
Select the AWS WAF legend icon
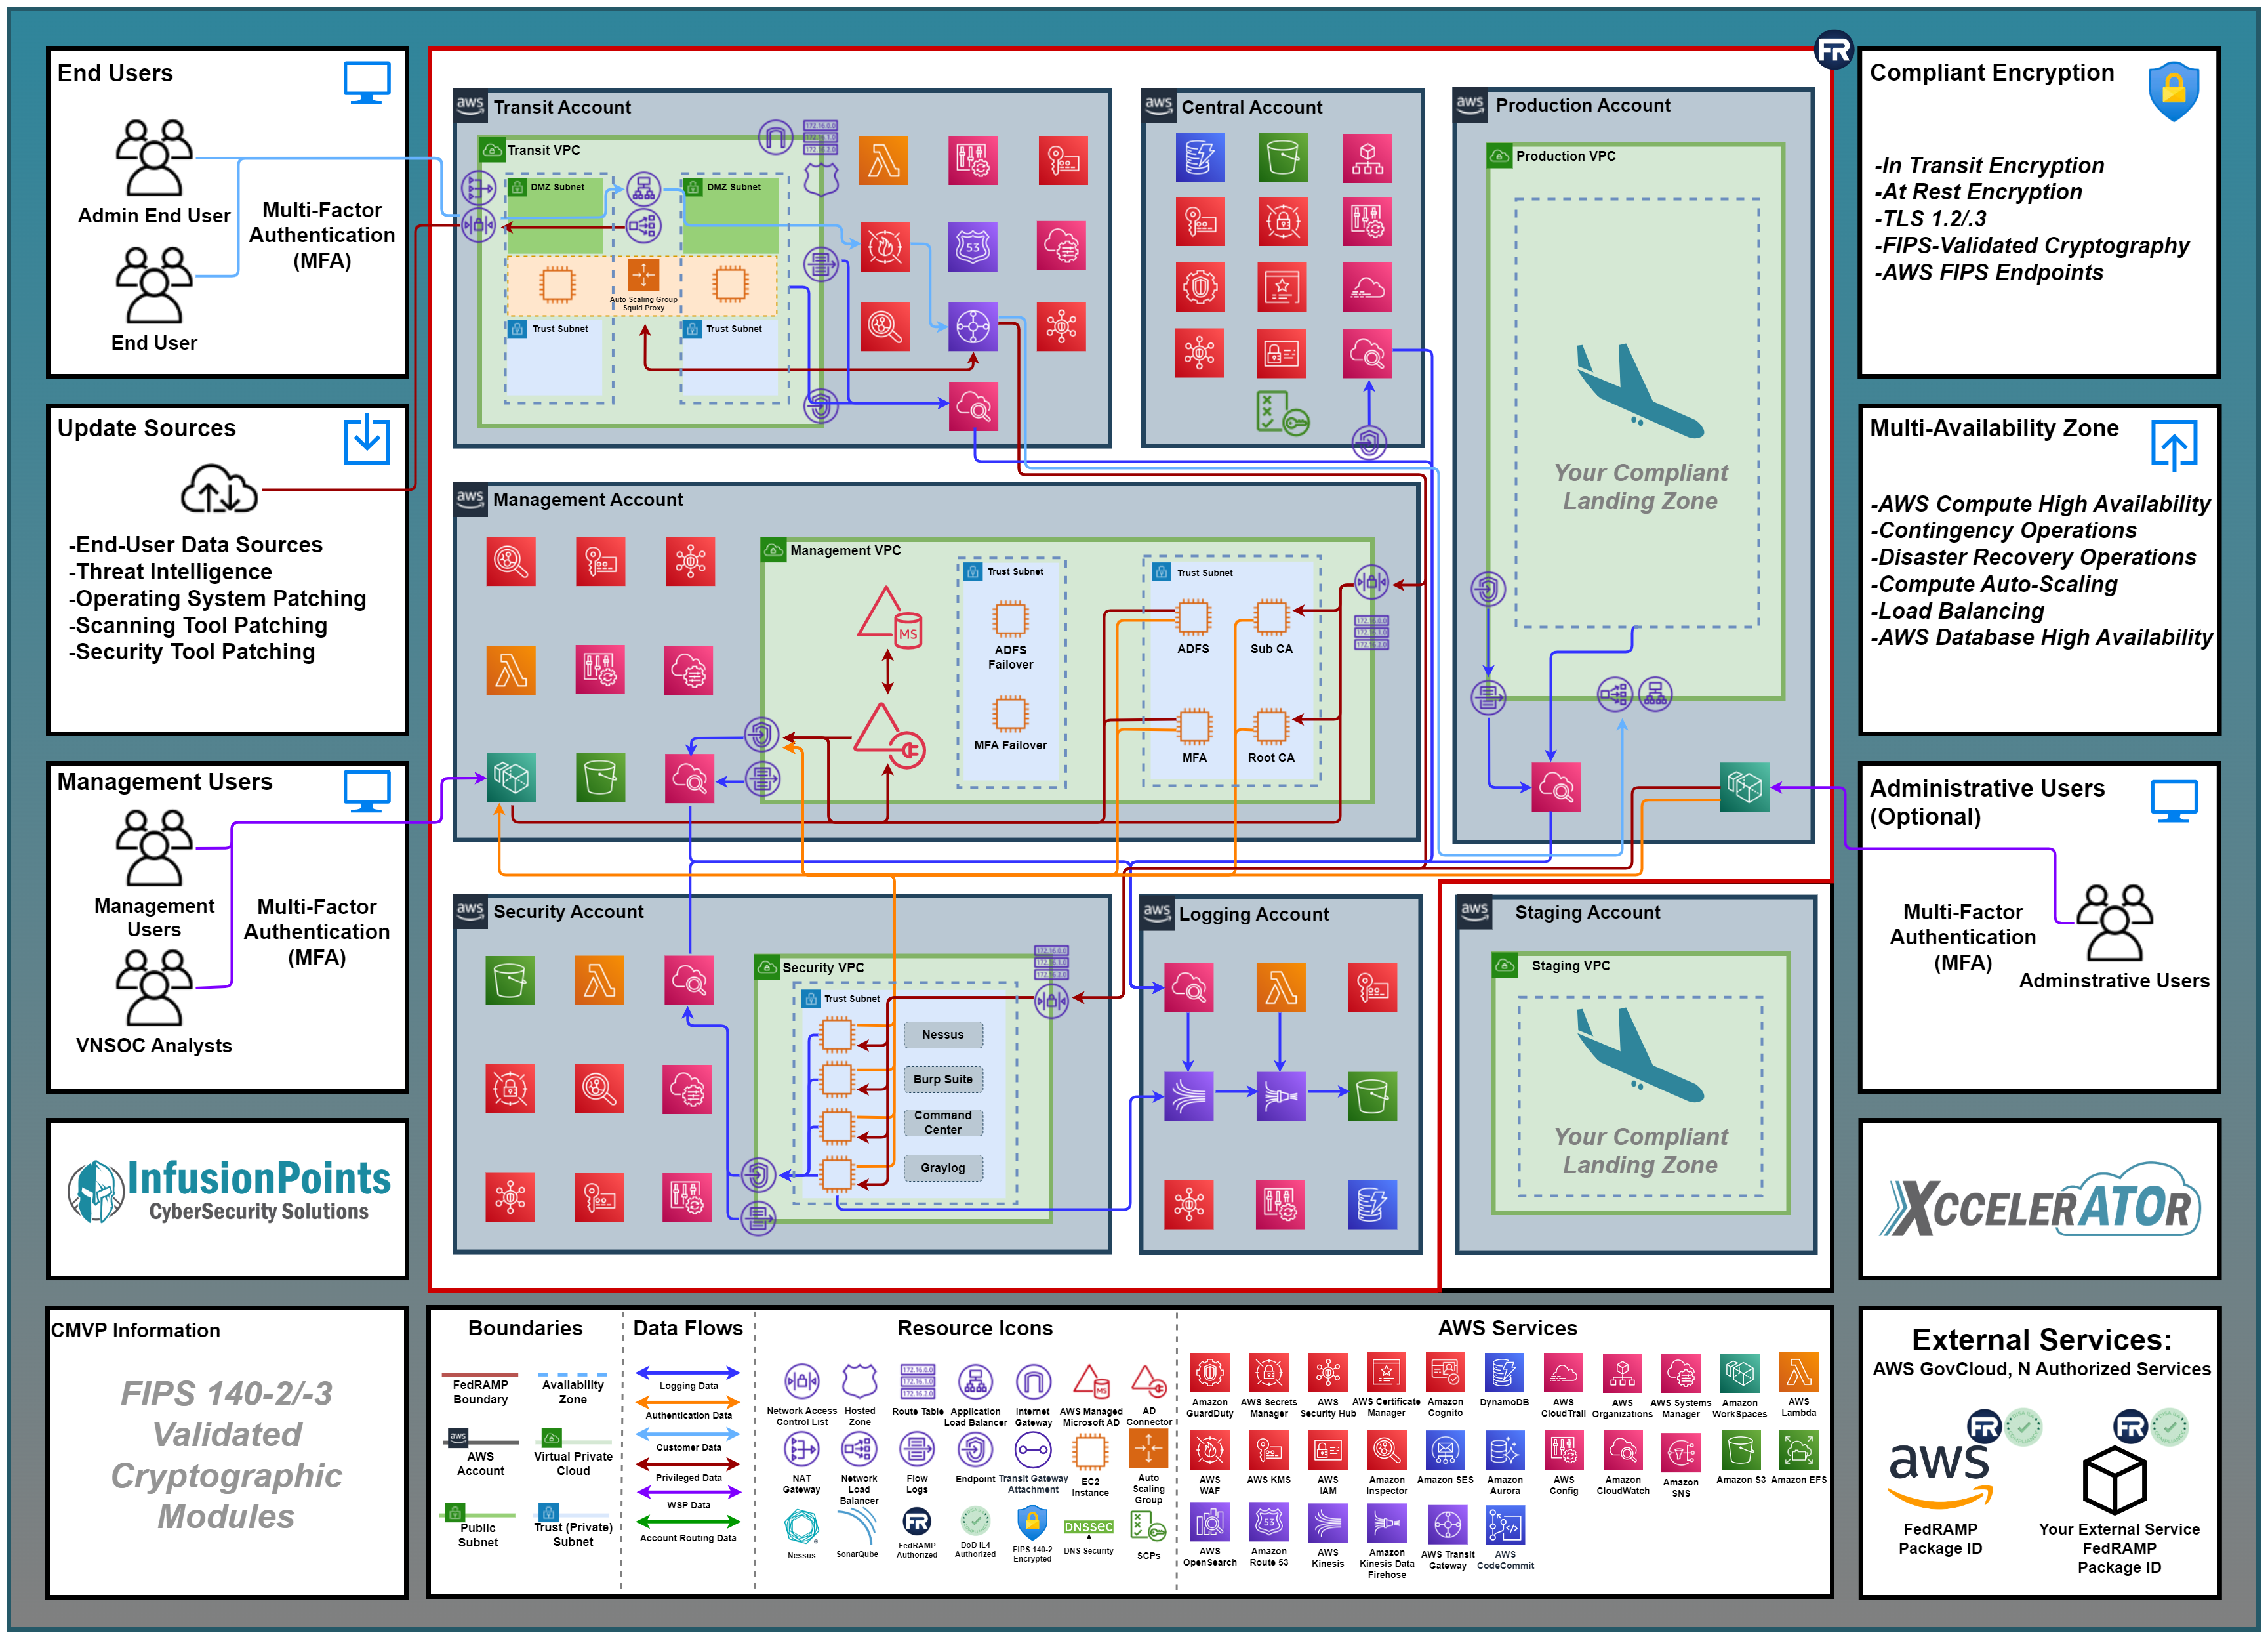1210,1450
